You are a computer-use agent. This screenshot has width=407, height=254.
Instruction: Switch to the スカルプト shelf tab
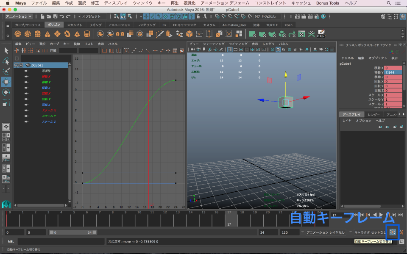pos(75,25)
